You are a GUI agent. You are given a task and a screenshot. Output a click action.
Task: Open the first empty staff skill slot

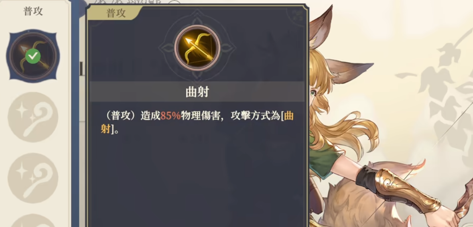(x=33, y=117)
